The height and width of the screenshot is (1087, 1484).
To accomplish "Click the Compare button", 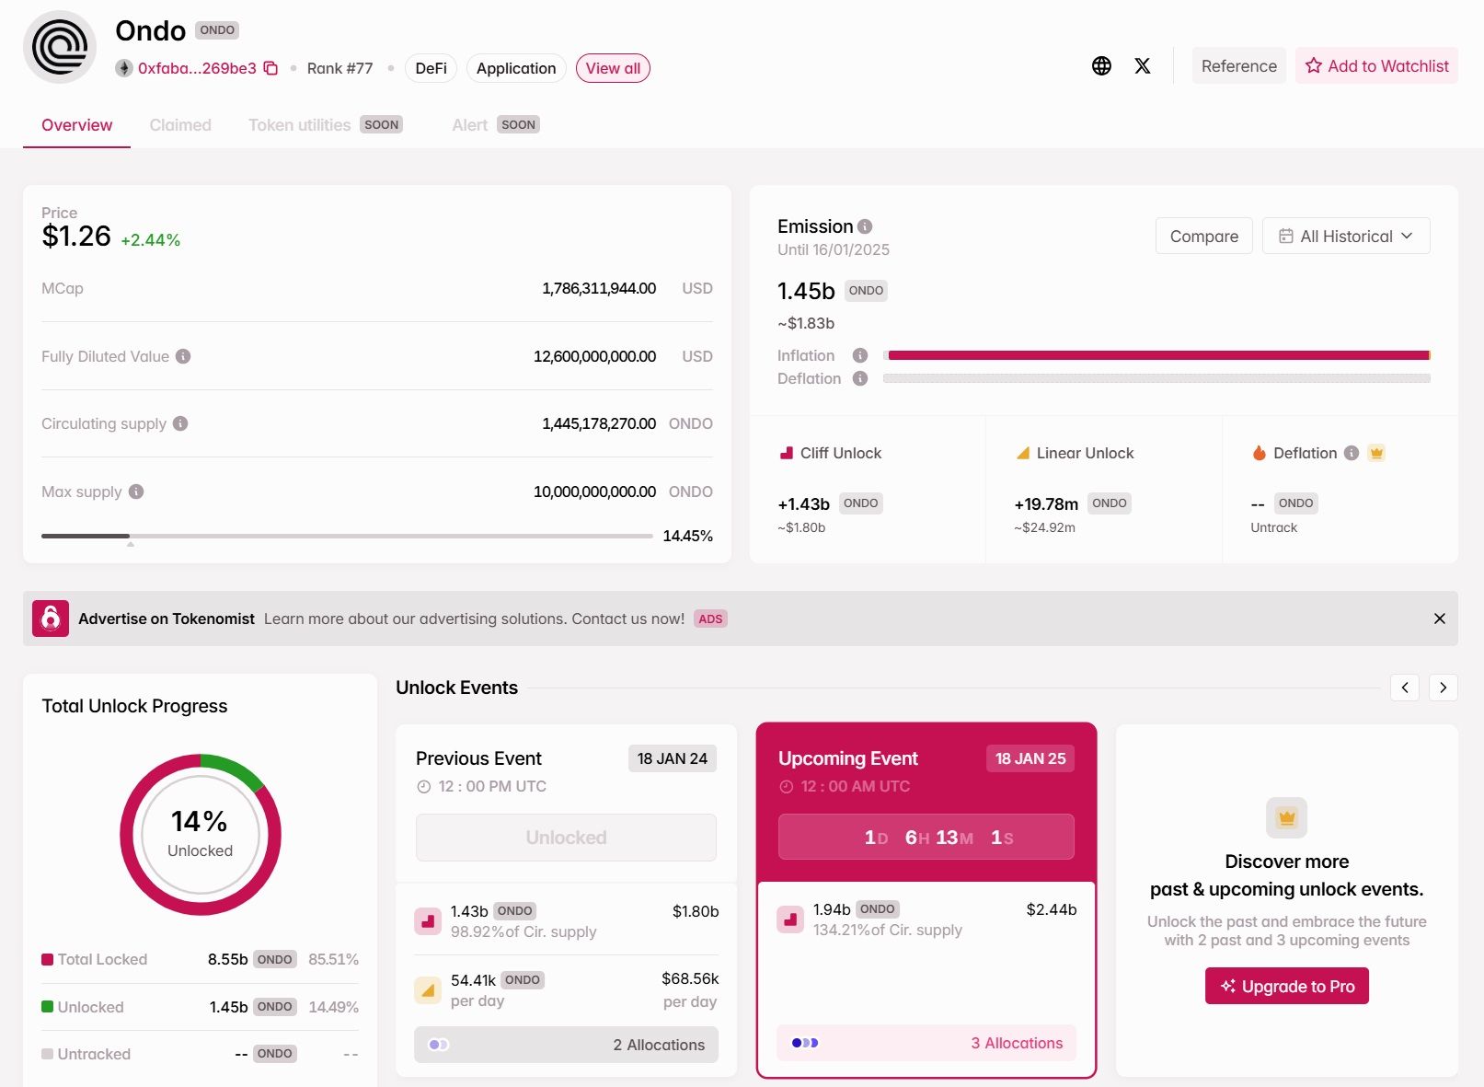I will (1204, 236).
